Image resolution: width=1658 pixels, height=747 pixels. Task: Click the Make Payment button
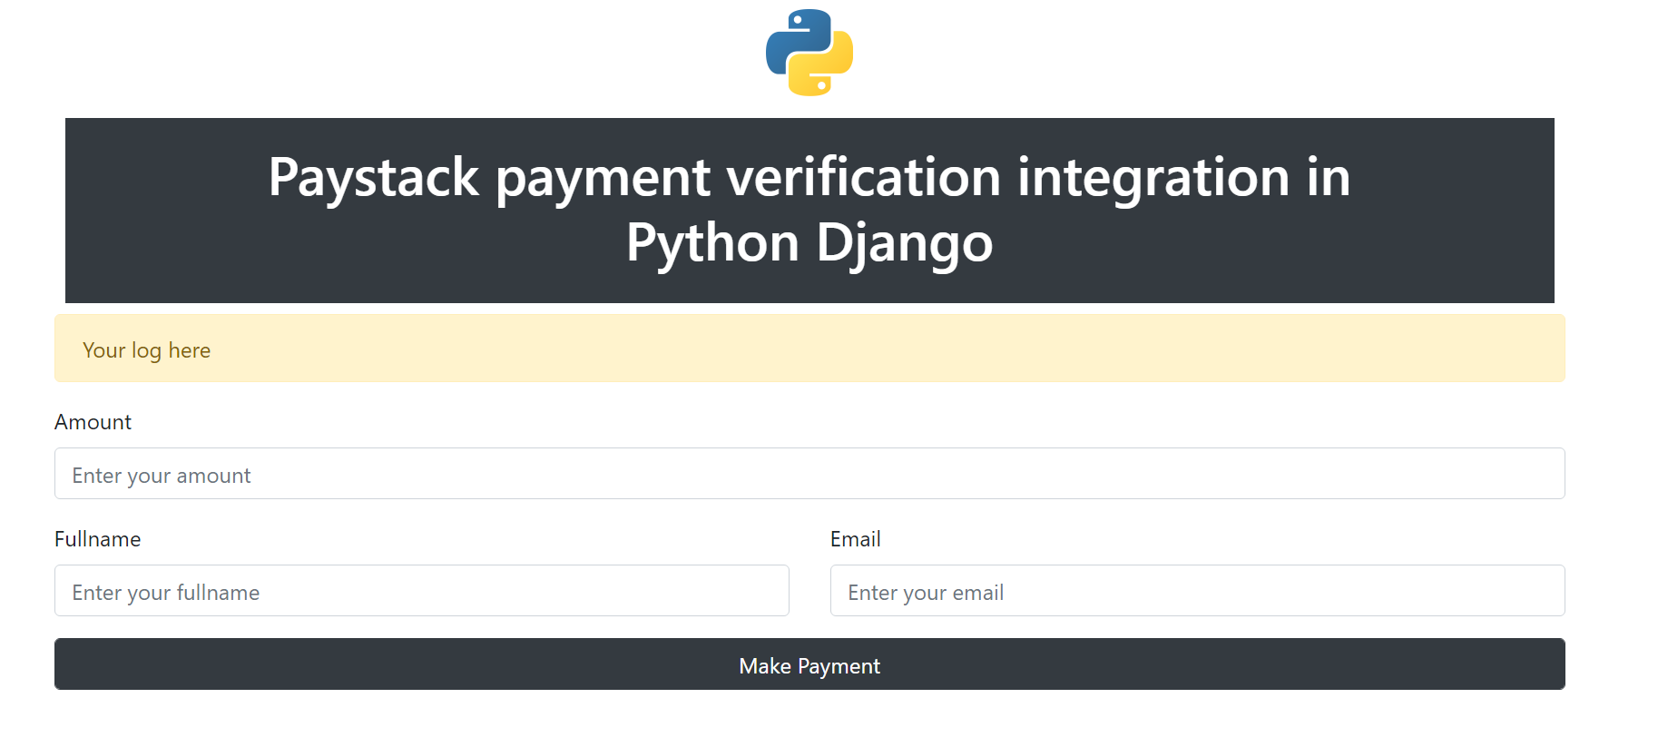point(809,664)
